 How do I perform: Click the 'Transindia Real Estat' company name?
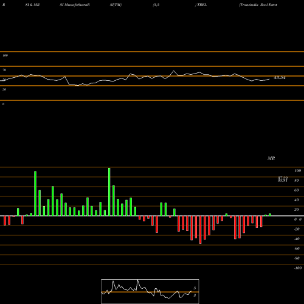click(258, 5)
